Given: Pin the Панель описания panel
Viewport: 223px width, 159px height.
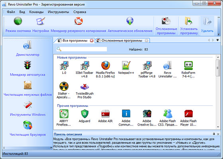Looking at the screenshot, I should (x=214, y=134).
